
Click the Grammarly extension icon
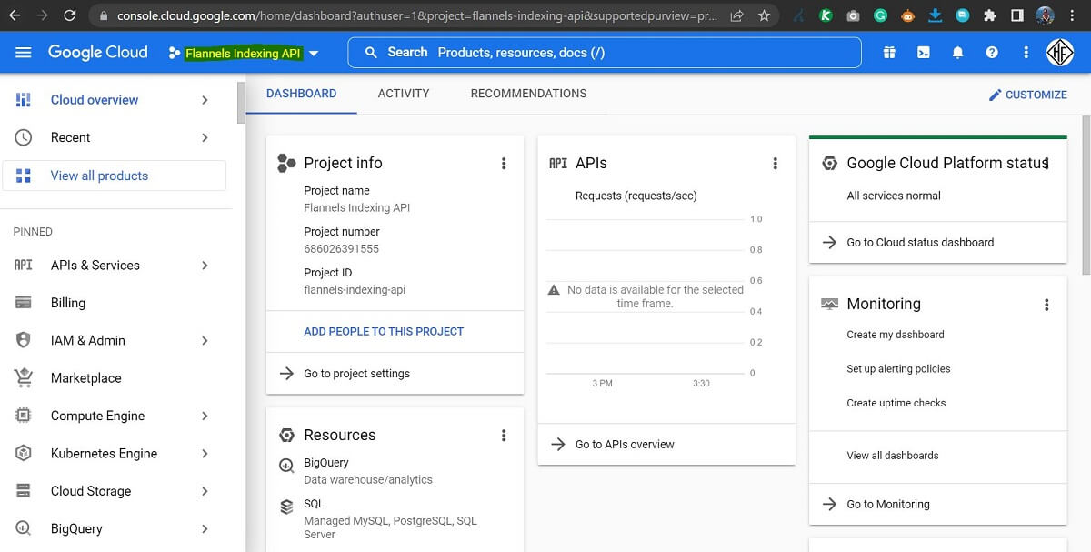pos(880,15)
